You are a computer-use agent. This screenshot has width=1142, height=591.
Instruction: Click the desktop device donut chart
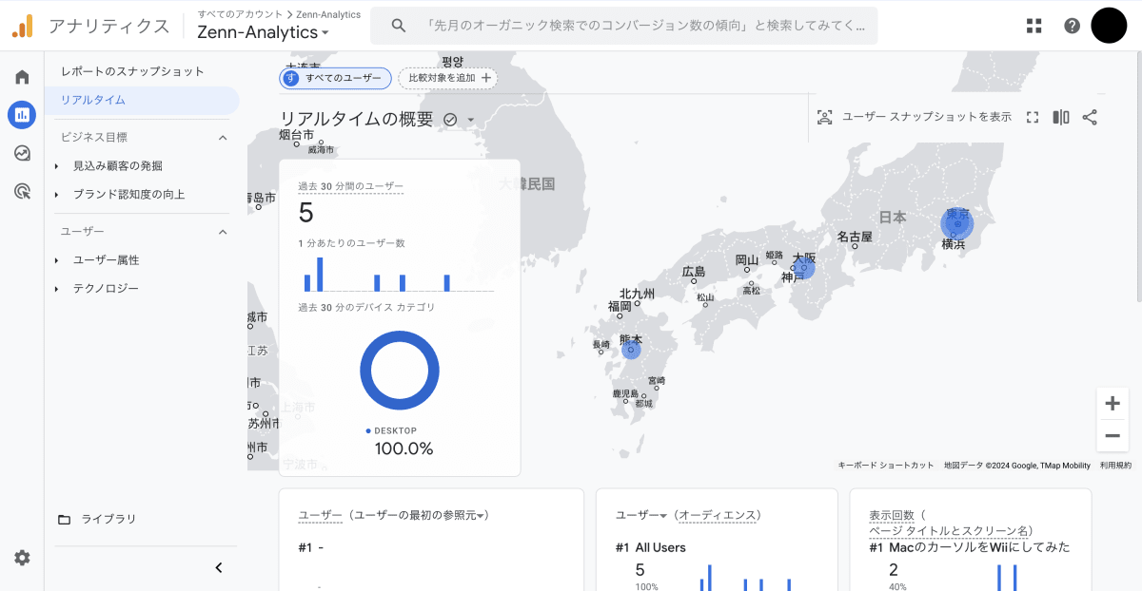click(400, 371)
